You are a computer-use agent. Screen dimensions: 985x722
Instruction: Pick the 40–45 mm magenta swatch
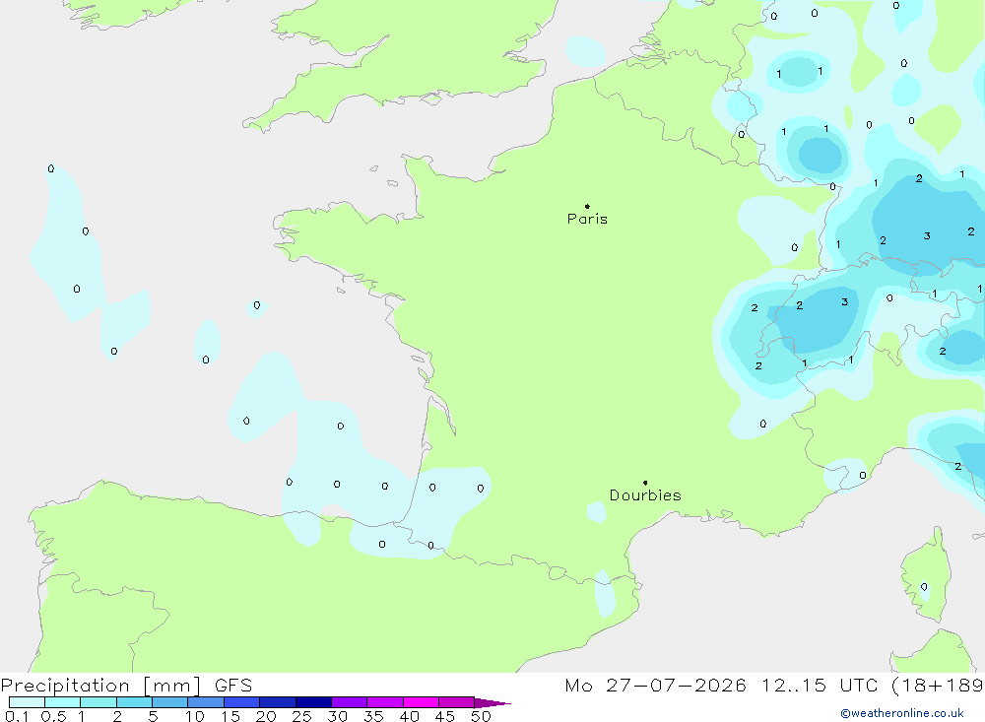[x=421, y=702]
